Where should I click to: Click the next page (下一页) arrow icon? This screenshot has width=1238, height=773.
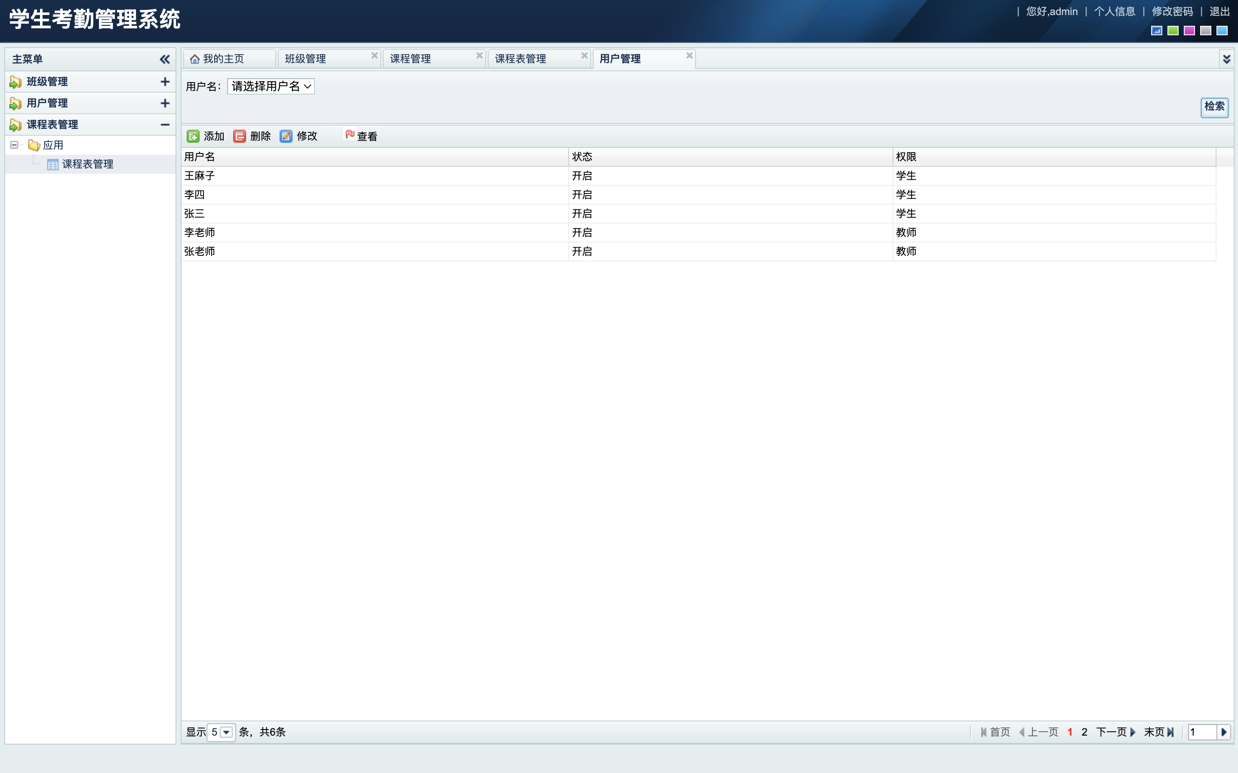[1133, 732]
